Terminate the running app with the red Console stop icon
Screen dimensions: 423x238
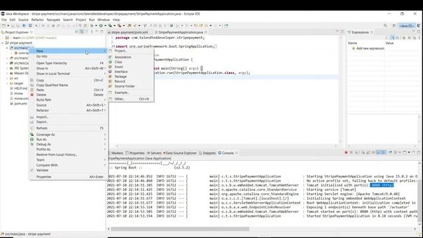(346, 153)
